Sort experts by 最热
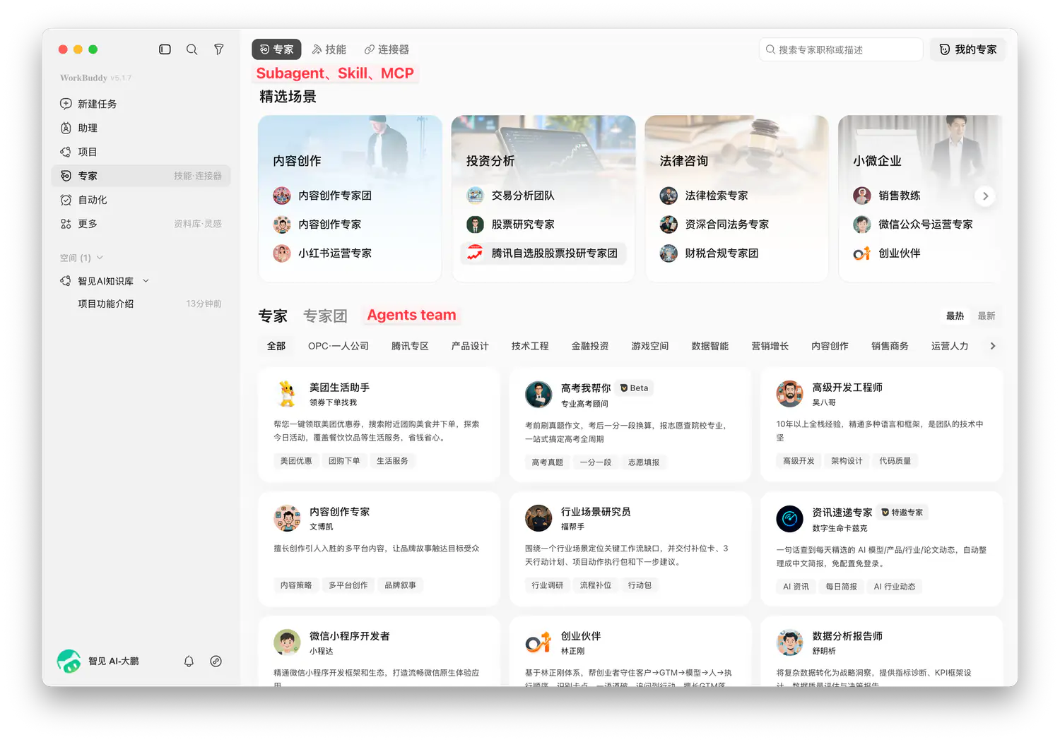Image resolution: width=1060 pixels, height=742 pixels. click(955, 316)
